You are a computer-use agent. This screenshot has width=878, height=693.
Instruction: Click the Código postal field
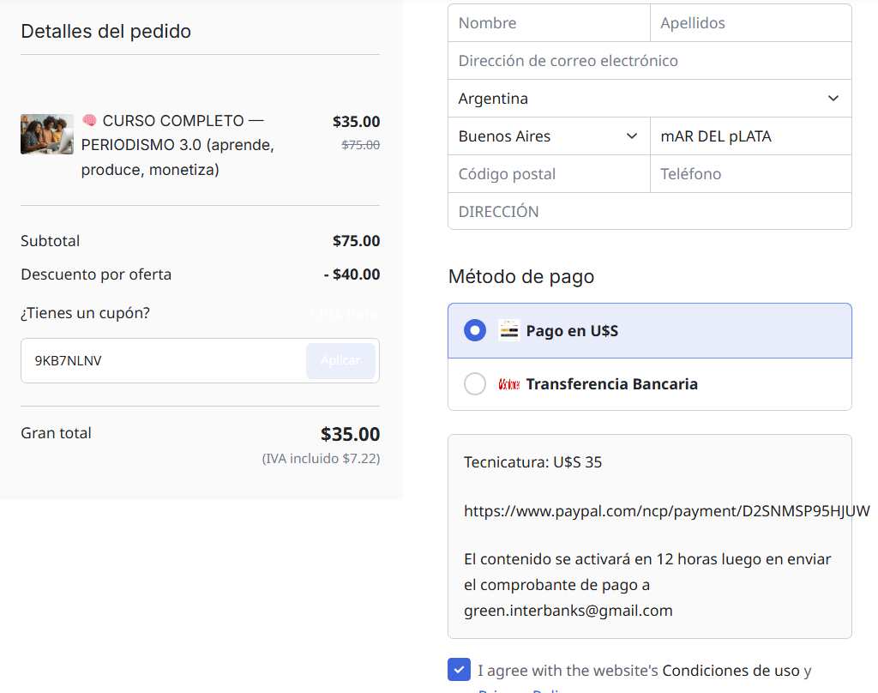549,173
